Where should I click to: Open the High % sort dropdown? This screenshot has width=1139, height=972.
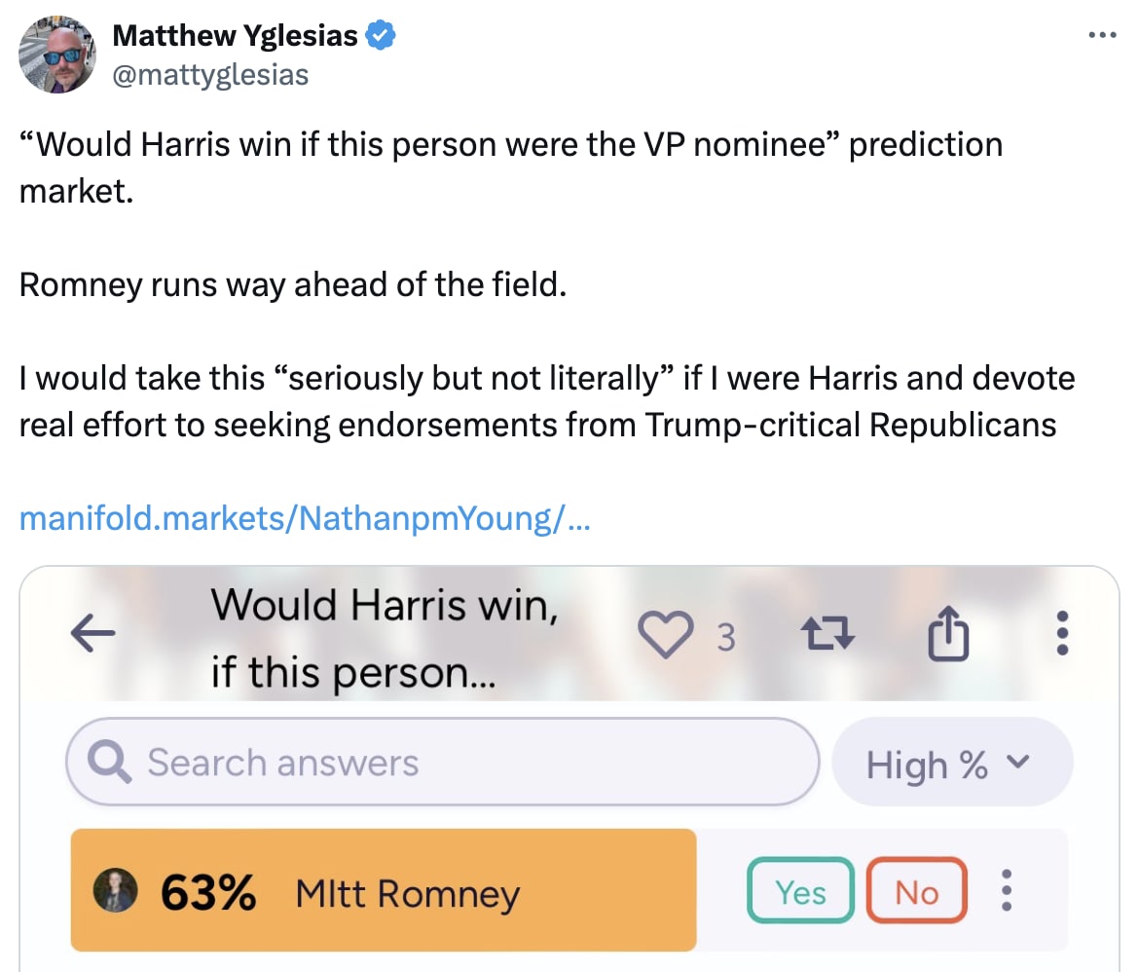(x=951, y=764)
